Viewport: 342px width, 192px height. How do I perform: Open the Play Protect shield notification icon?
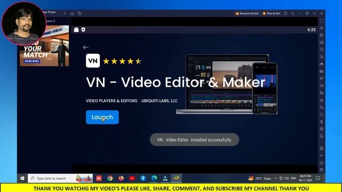(83, 30)
